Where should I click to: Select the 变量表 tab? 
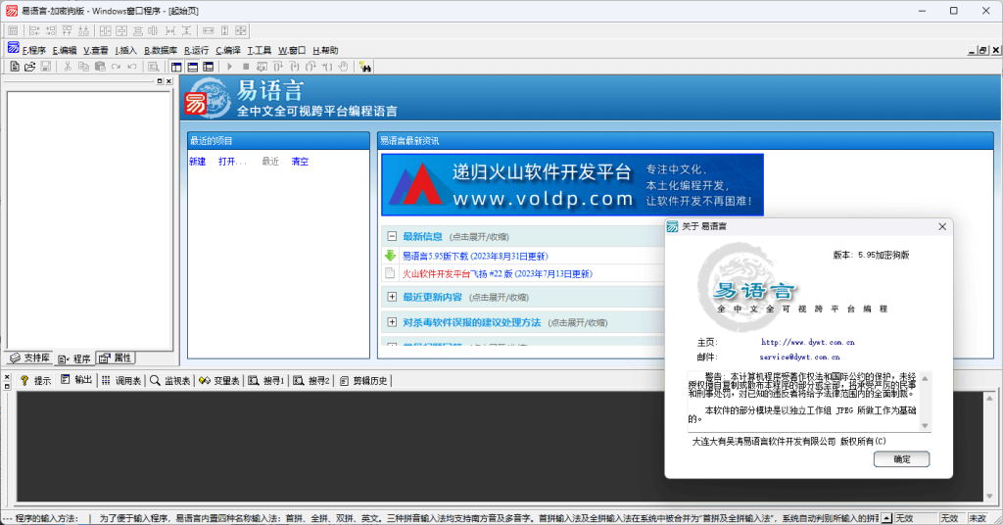pyautogui.click(x=218, y=380)
